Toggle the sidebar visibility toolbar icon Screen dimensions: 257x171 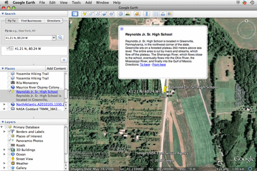tap(75, 14)
